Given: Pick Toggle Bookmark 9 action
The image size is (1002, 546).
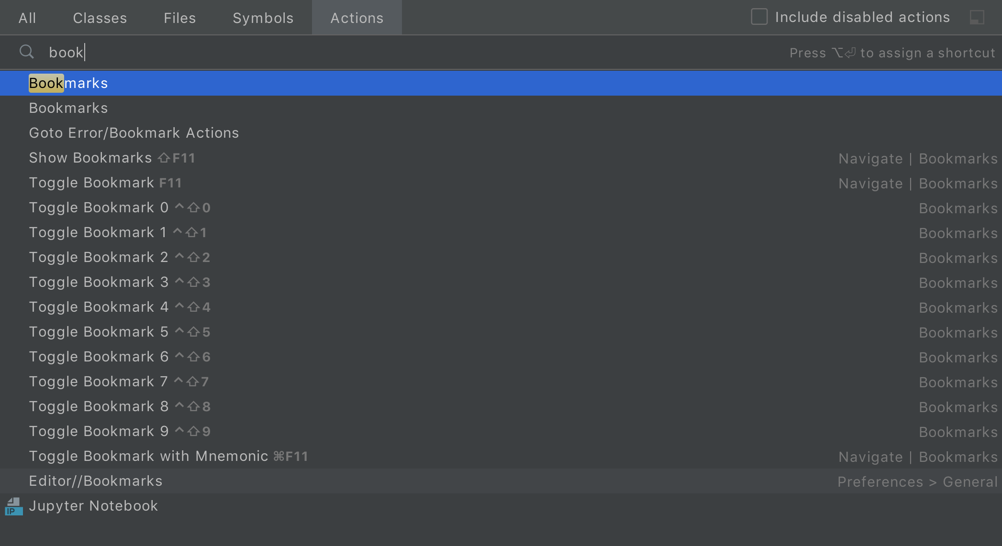Looking at the screenshot, I should 99,431.
